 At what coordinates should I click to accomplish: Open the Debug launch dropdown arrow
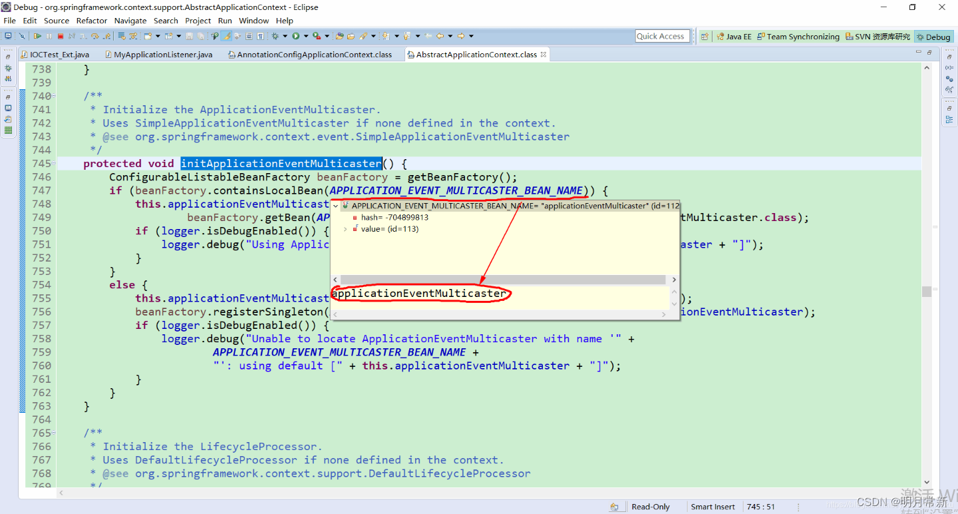285,36
